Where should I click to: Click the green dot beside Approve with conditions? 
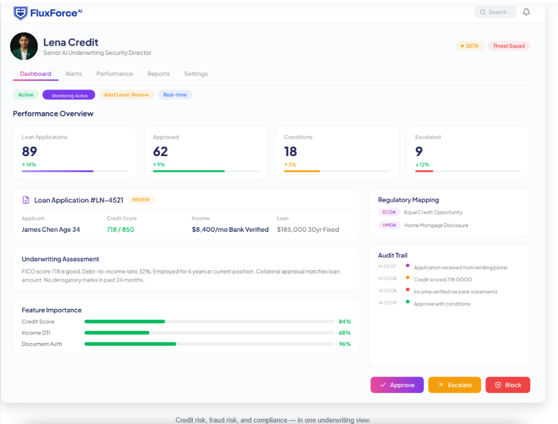click(408, 301)
